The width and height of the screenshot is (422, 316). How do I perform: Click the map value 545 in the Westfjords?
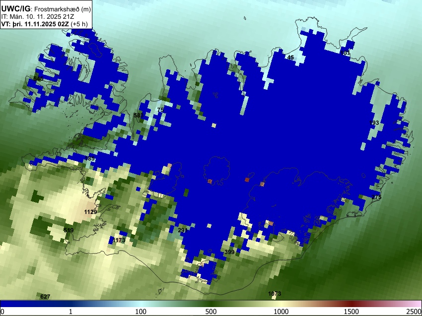click(x=39, y=79)
